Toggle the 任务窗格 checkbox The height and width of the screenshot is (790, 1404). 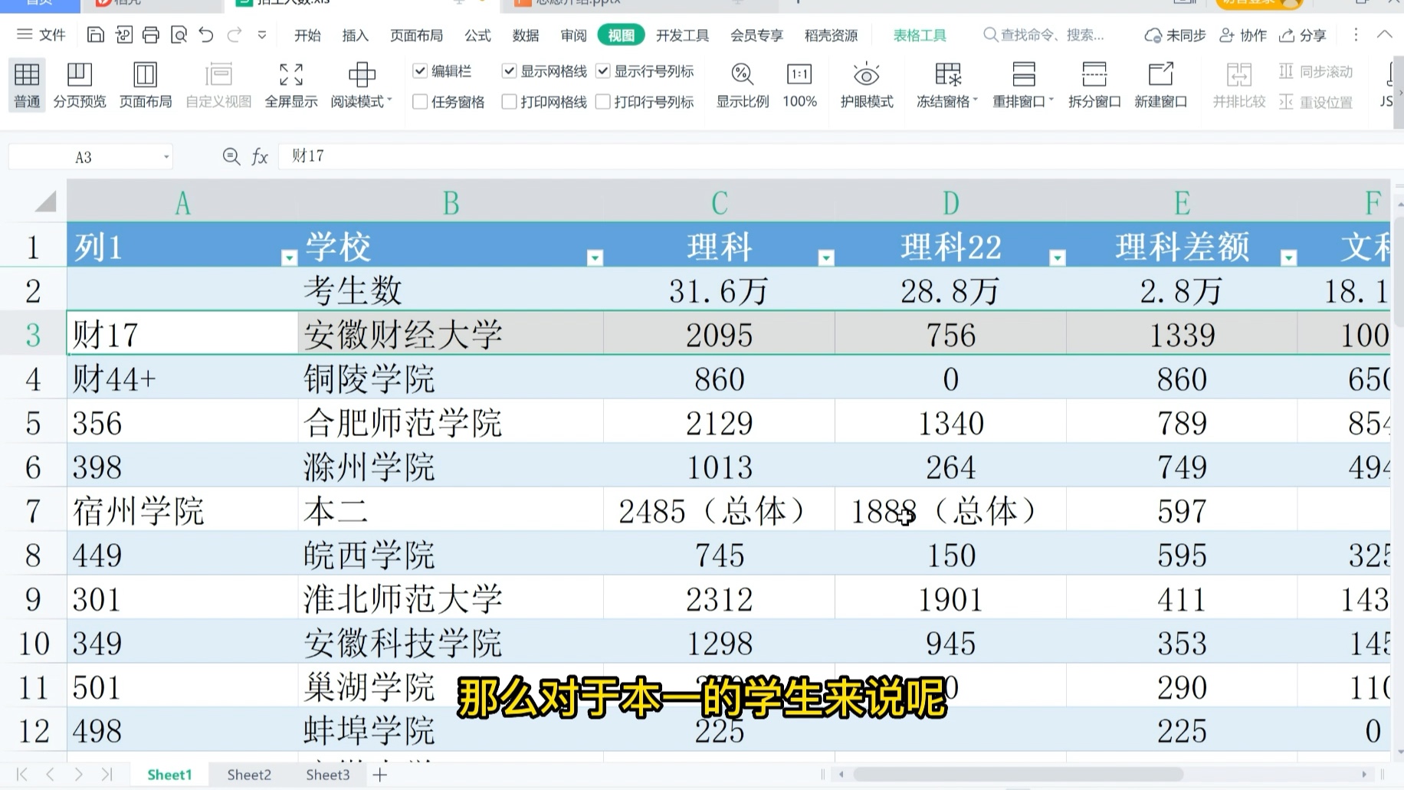tap(420, 102)
